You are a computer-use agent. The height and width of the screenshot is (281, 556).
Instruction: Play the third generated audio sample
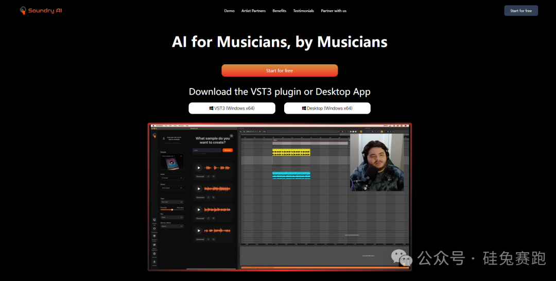[x=199, y=209]
